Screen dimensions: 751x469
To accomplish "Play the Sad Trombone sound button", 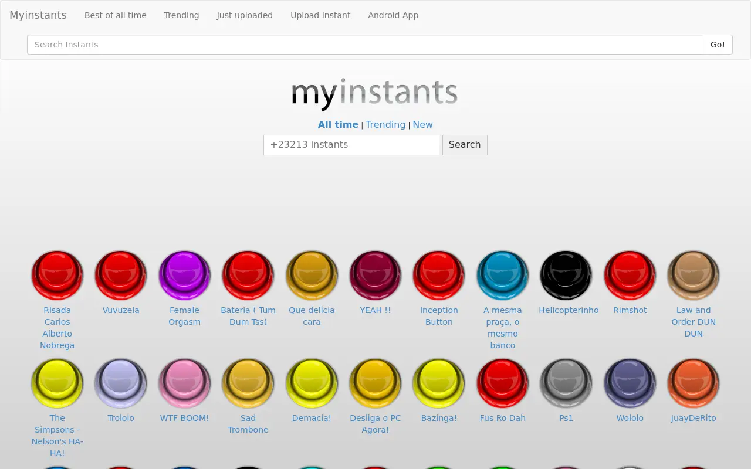I will point(248,383).
